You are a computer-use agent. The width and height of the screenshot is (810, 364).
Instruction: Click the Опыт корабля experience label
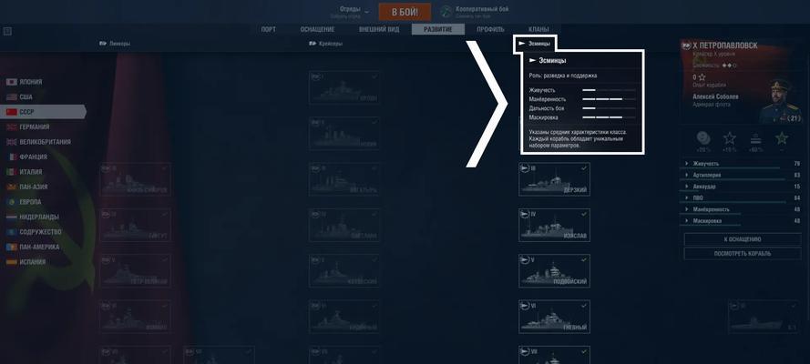(x=709, y=85)
